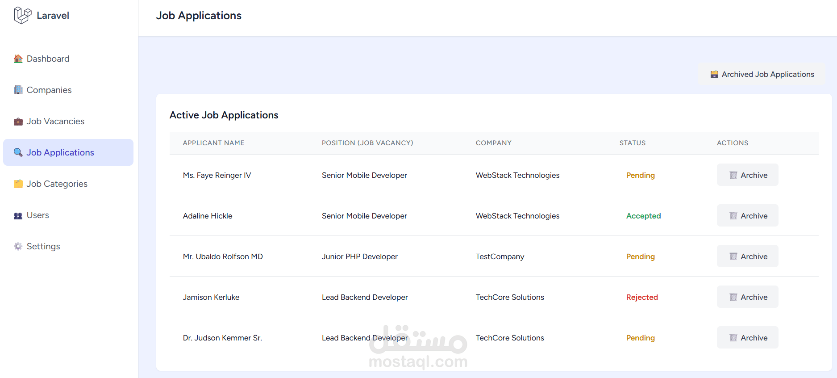Open Job Categories in sidebar

[x=57, y=184]
